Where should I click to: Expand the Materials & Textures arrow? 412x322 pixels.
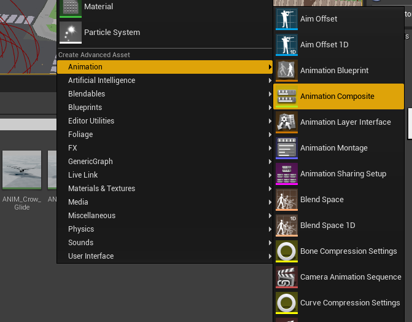pos(270,189)
